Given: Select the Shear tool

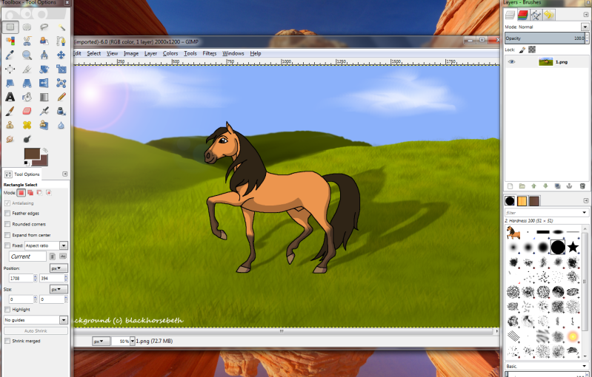Looking at the screenshot, I should click(10, 83).
